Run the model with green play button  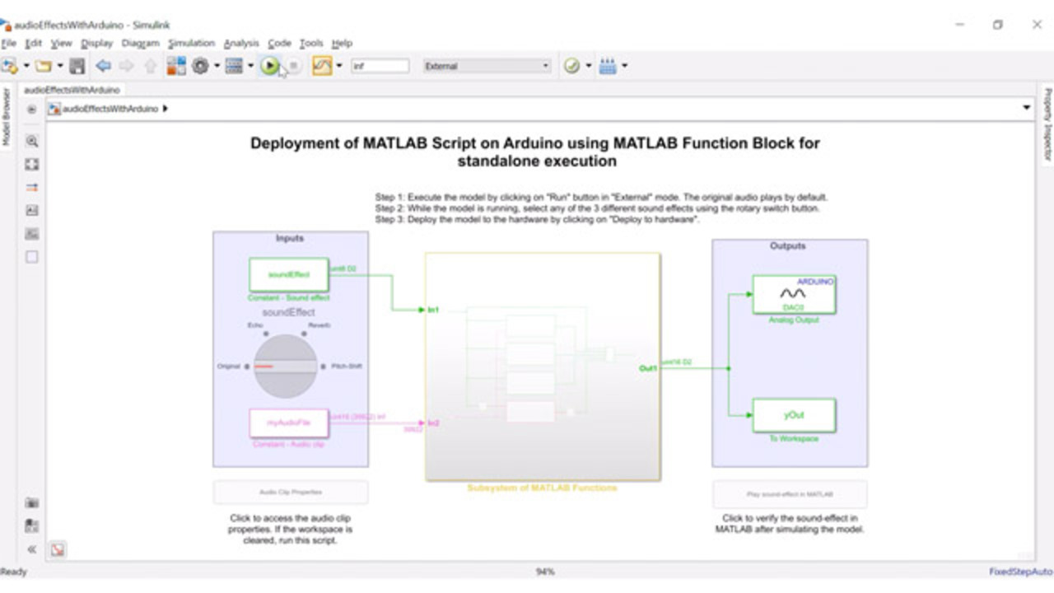[269, 66]
